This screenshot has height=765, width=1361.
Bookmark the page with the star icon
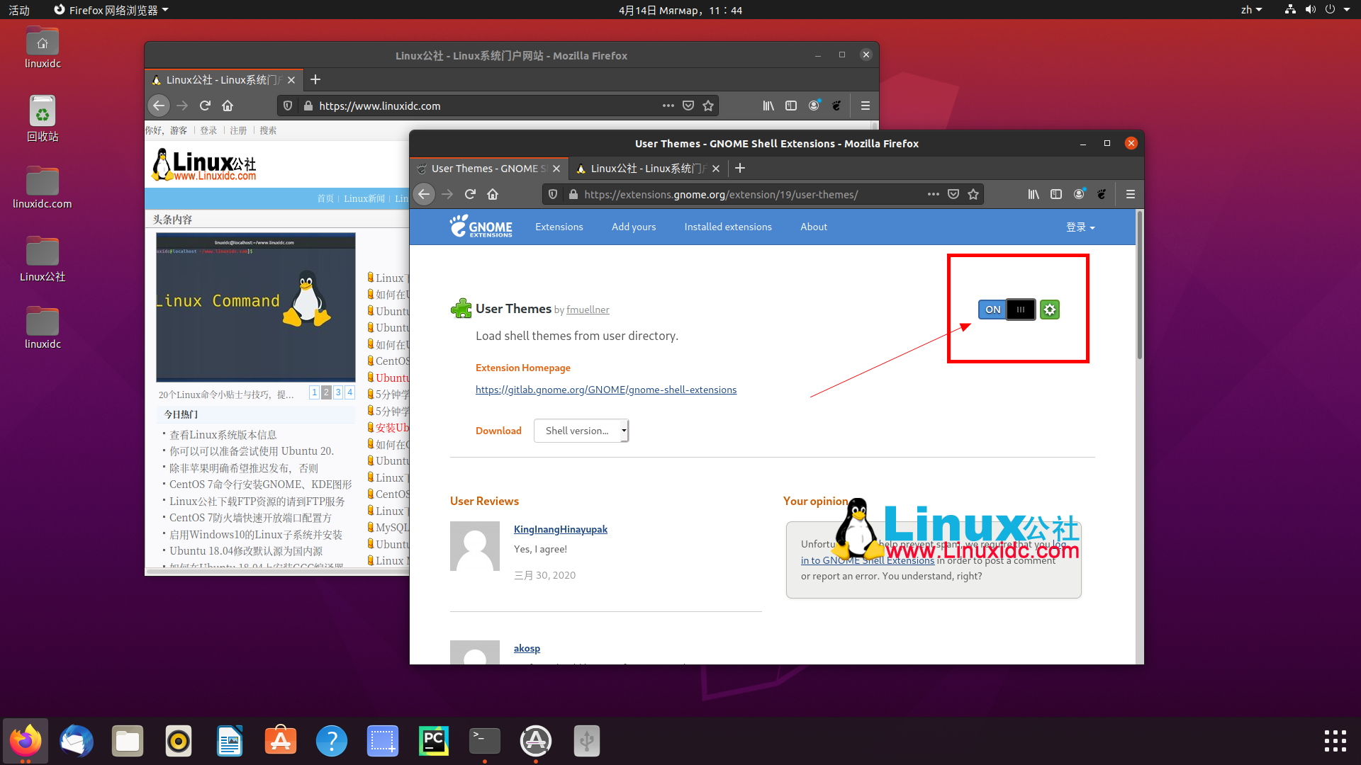[x=973, y=194]
